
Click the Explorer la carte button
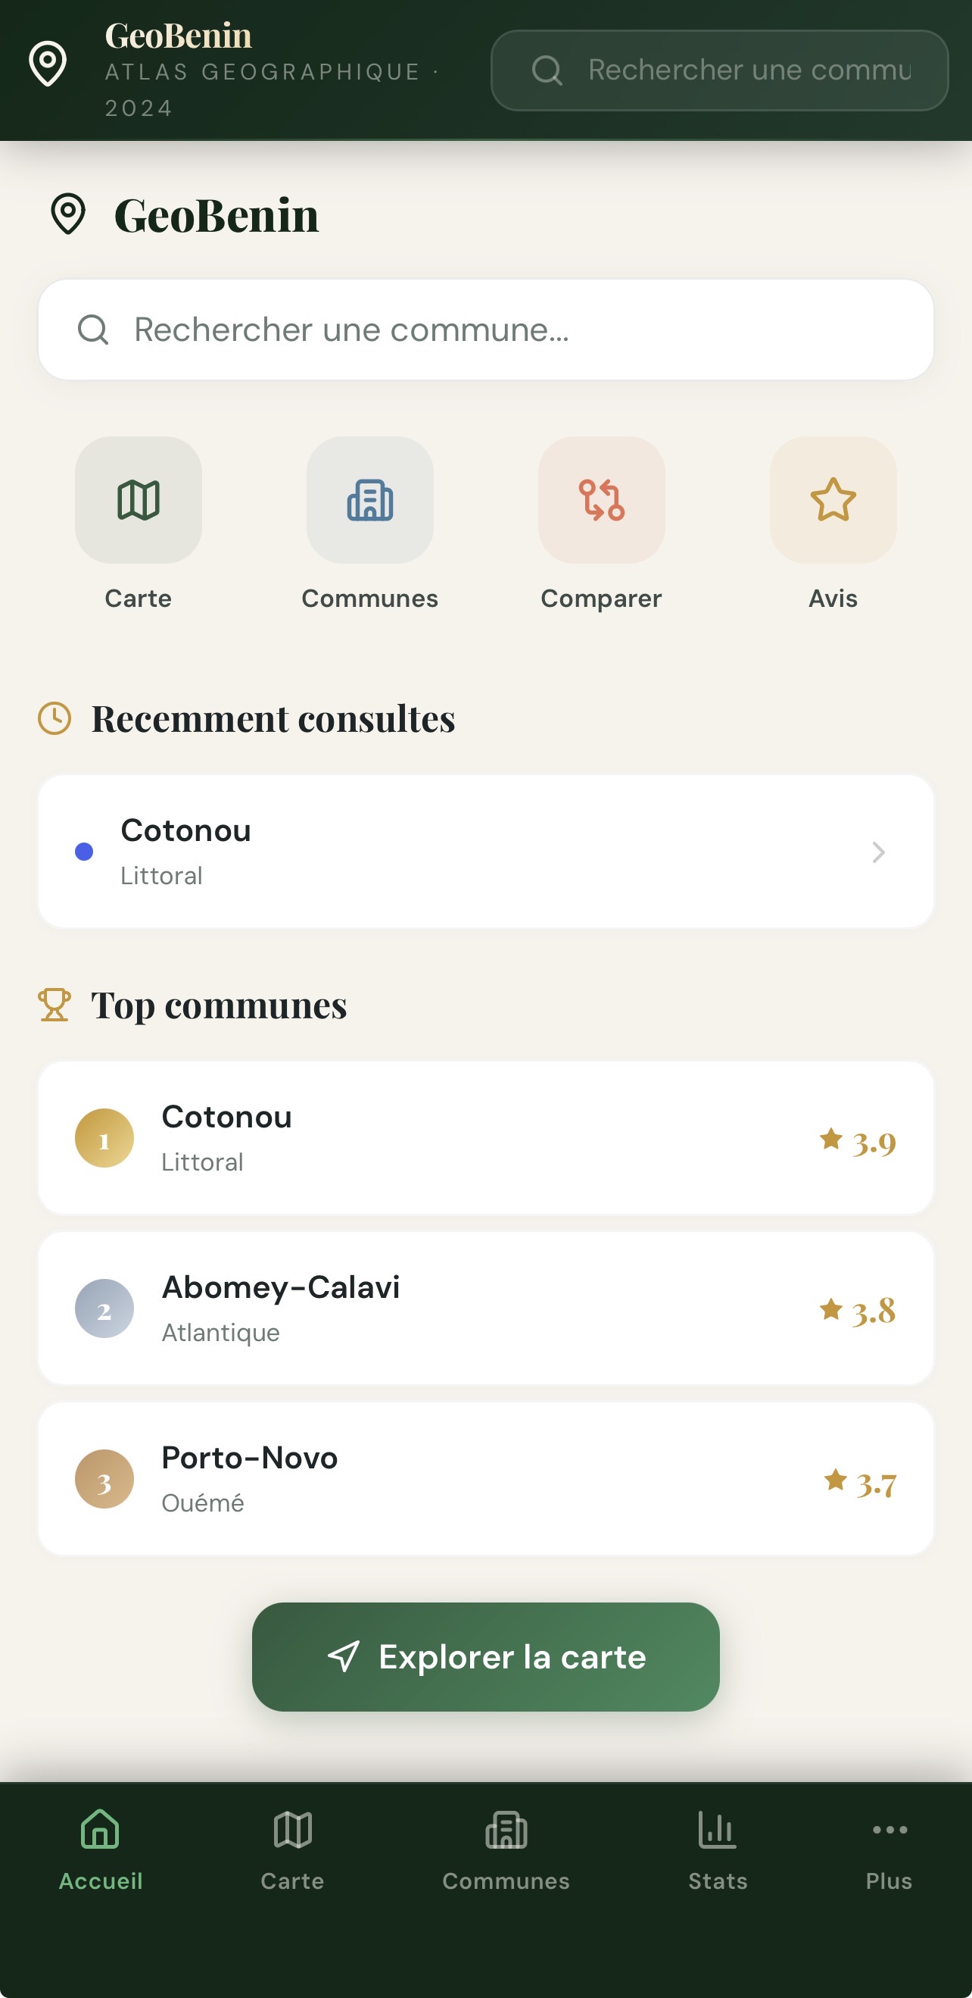pyautogui.click(x=486, y=1657)
